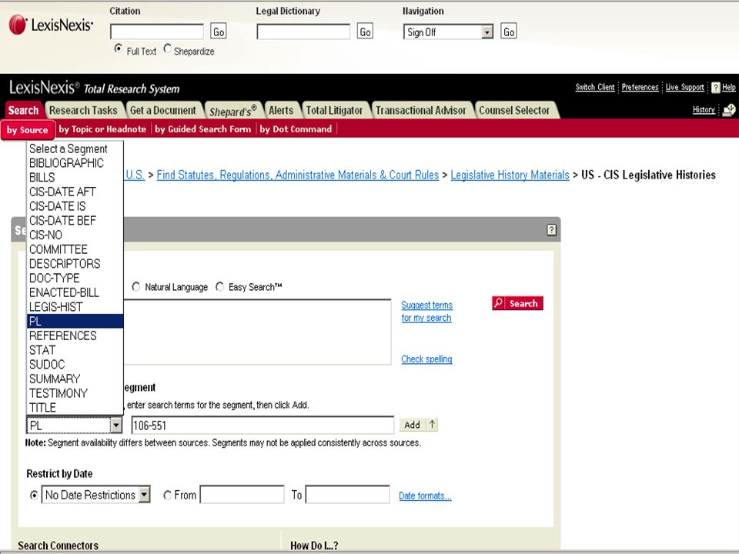Go to the Shepard's tab

pos(232,110)
